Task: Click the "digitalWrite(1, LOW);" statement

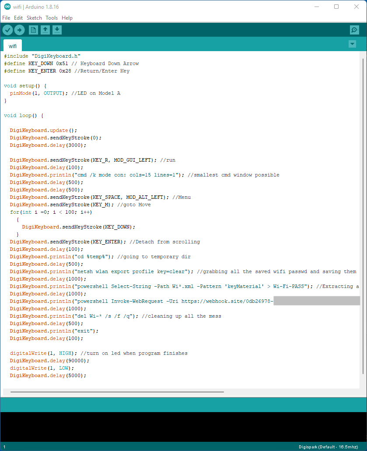Action: point(42,368)
